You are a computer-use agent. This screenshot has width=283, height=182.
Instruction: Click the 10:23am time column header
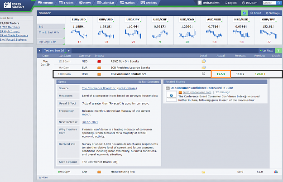pyautogui.click(x=65, y=56)
